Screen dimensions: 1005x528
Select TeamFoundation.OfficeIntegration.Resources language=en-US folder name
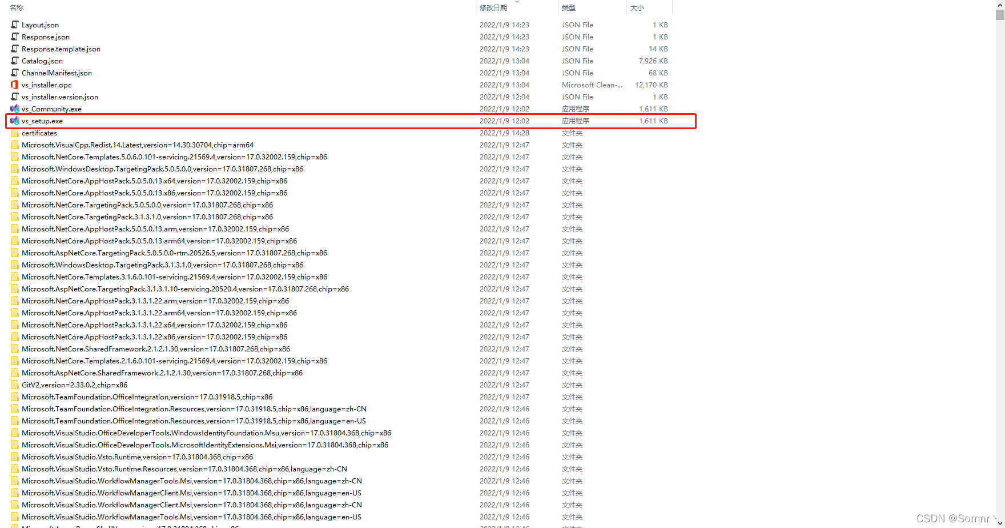click(194, 421)
